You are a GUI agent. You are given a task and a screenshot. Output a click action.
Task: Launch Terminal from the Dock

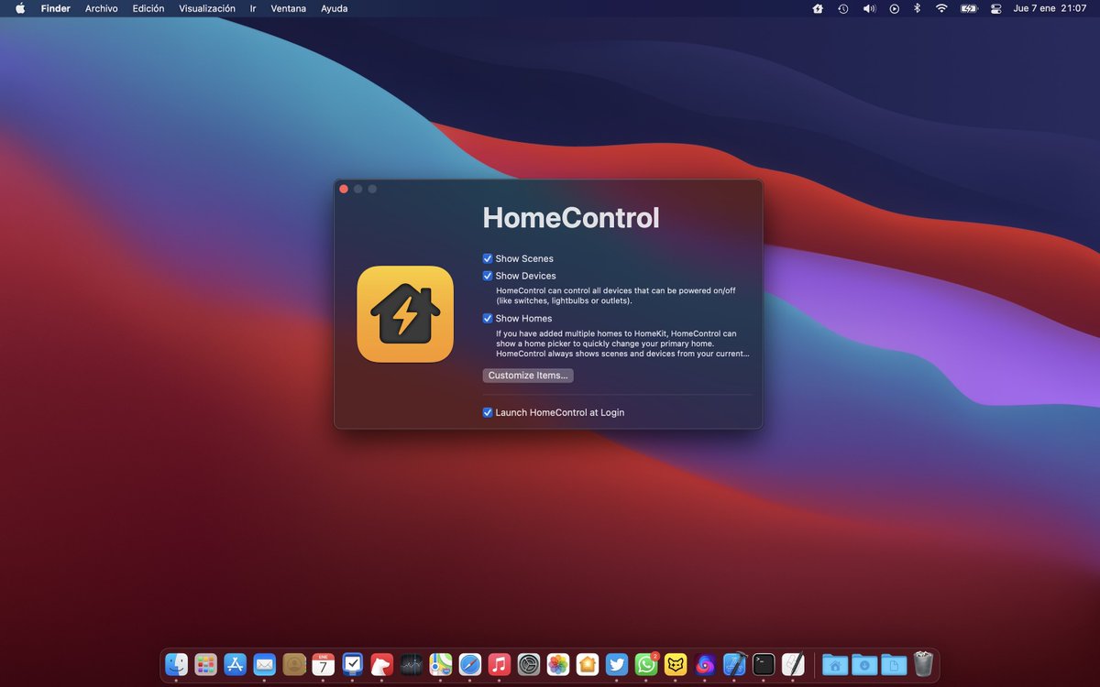764,664
